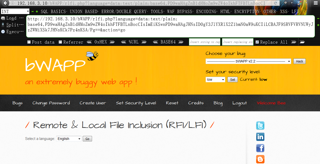Click right arrow beside BASE64 to encode
The image size is (320, 164).
[x=181, y=42]
